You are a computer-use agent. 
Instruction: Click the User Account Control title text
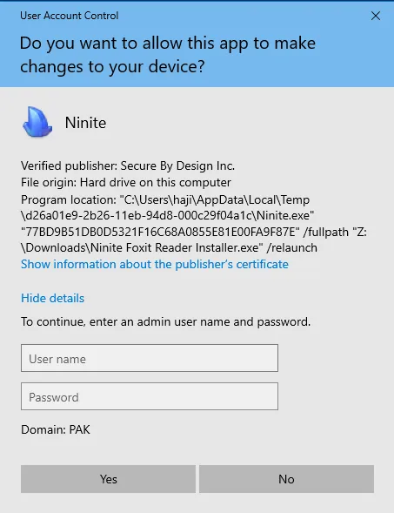[70, 16]
